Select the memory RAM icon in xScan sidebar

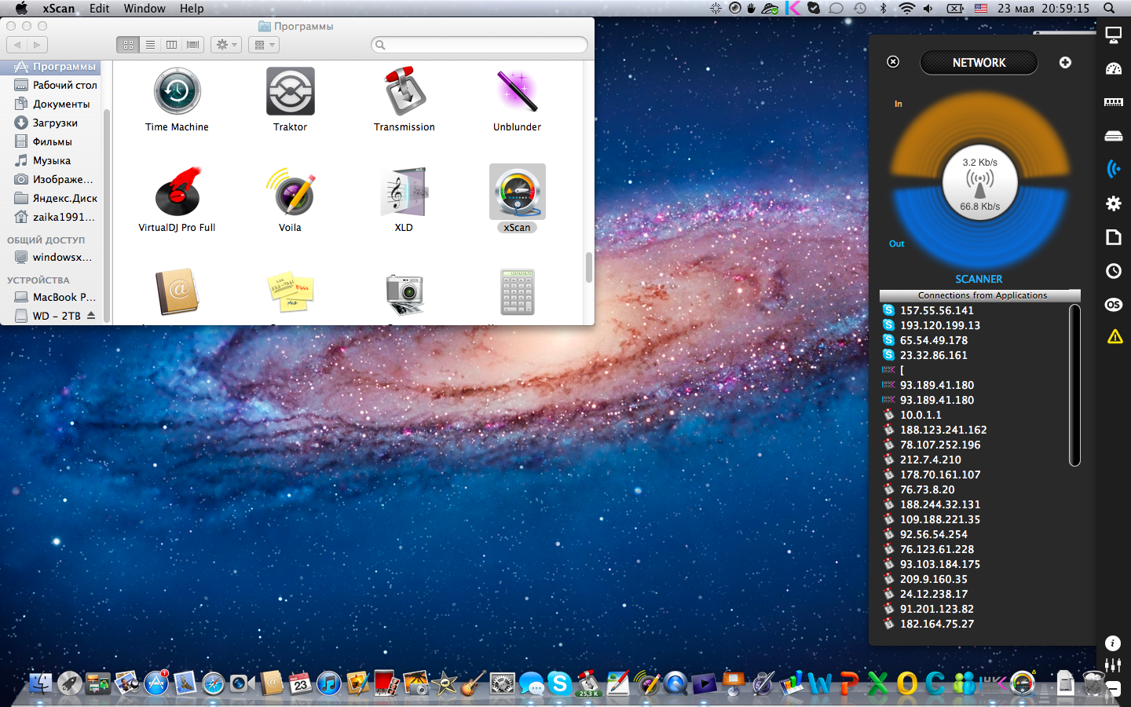coord(1113,102)
